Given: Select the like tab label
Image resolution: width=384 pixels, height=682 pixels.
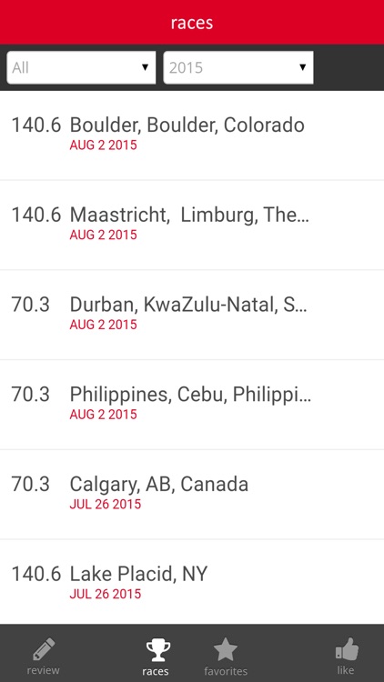Looking at the screenshot, I should pyautogui.click(x=345, y=670).
